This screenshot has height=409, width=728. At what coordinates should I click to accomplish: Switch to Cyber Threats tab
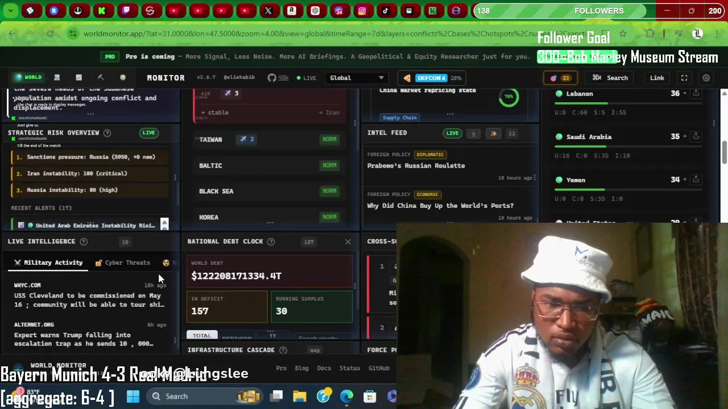122,262
